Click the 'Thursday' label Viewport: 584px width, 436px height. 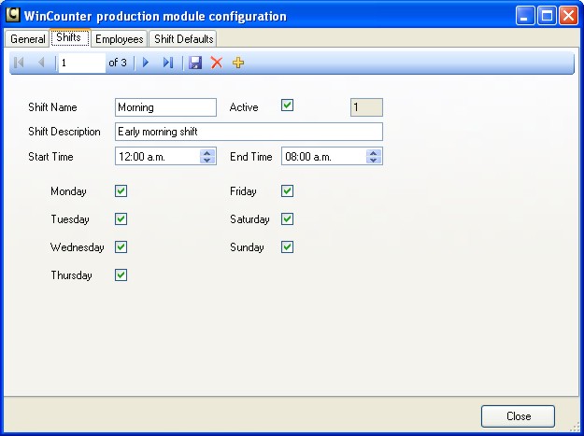click(72, 275)
